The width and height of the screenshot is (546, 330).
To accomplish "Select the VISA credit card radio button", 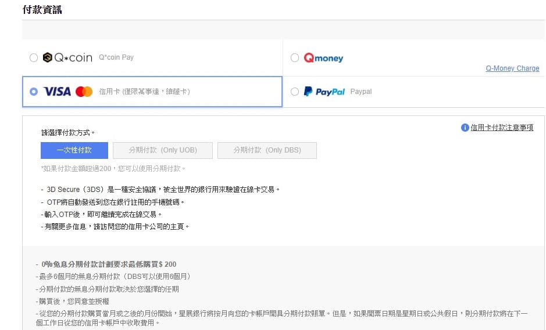I will click(x=33, y=92).
